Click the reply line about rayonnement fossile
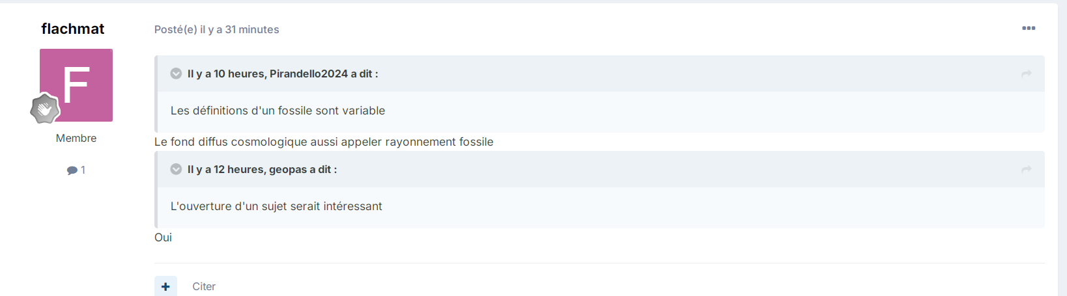Screen dimensions: 1067x296 [x=324, y=142]
